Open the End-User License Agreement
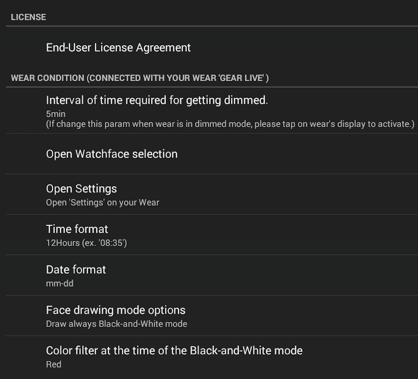The image size is (418, 379). coord(118,48)
